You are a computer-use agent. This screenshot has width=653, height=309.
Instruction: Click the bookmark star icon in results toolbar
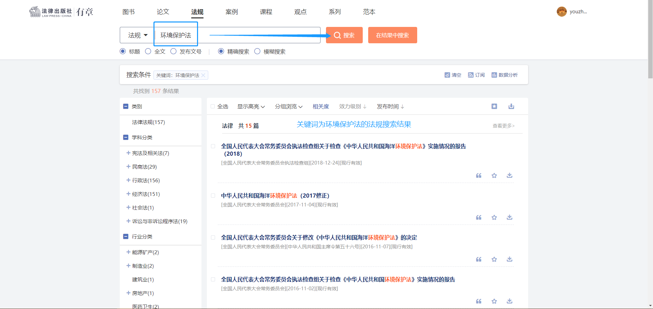coord(494,106)
